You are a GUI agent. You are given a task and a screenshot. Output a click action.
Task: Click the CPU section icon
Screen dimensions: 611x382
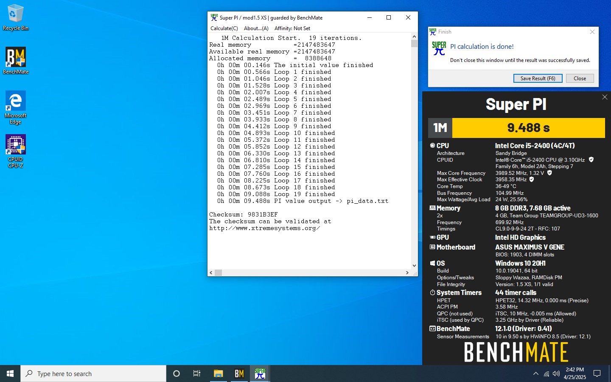(x=432, y=146)
